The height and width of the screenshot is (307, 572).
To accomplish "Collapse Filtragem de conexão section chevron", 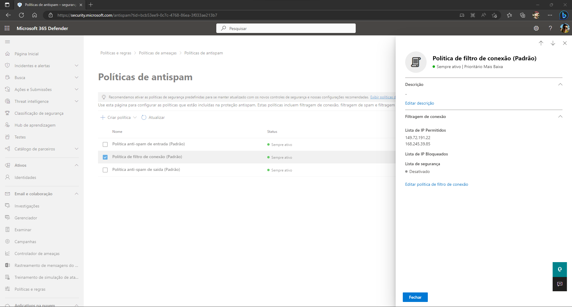I will point(560,116).
